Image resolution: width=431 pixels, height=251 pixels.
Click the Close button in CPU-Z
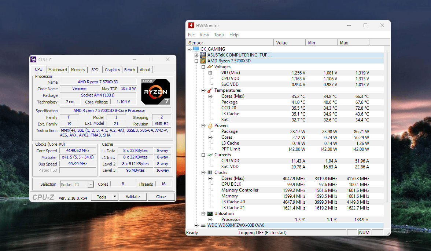click(161, 197)
